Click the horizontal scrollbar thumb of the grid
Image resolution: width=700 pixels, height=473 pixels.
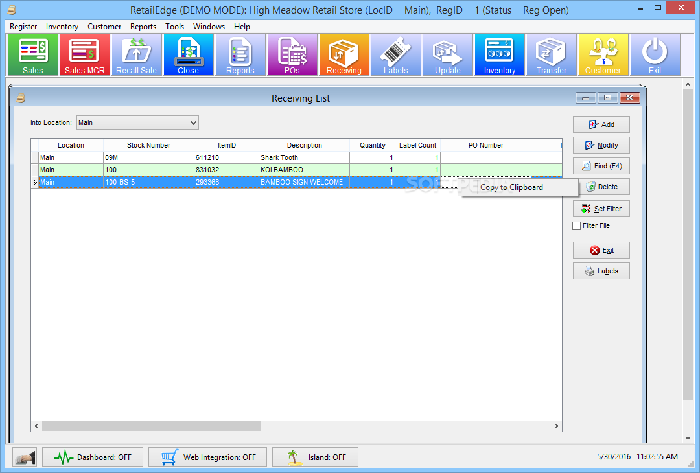click(x=151, y=426)
